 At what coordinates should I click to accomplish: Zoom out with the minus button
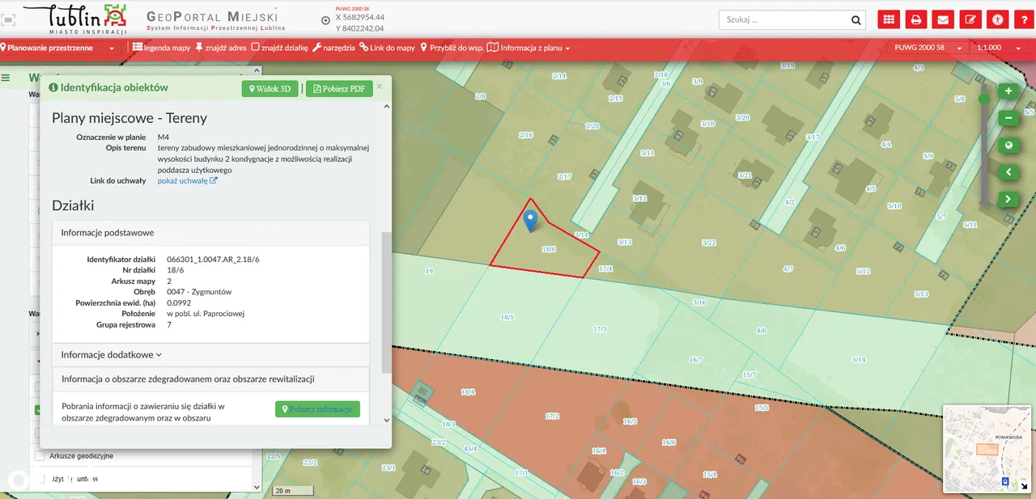pos(1008,118)
